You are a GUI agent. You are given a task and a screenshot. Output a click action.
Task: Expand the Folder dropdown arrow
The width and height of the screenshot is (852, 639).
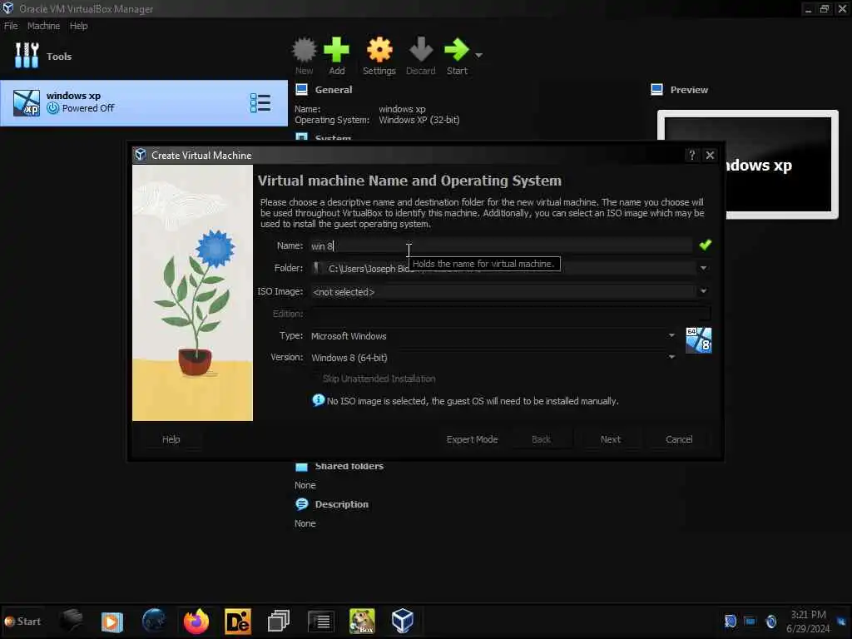click(703, 268)
